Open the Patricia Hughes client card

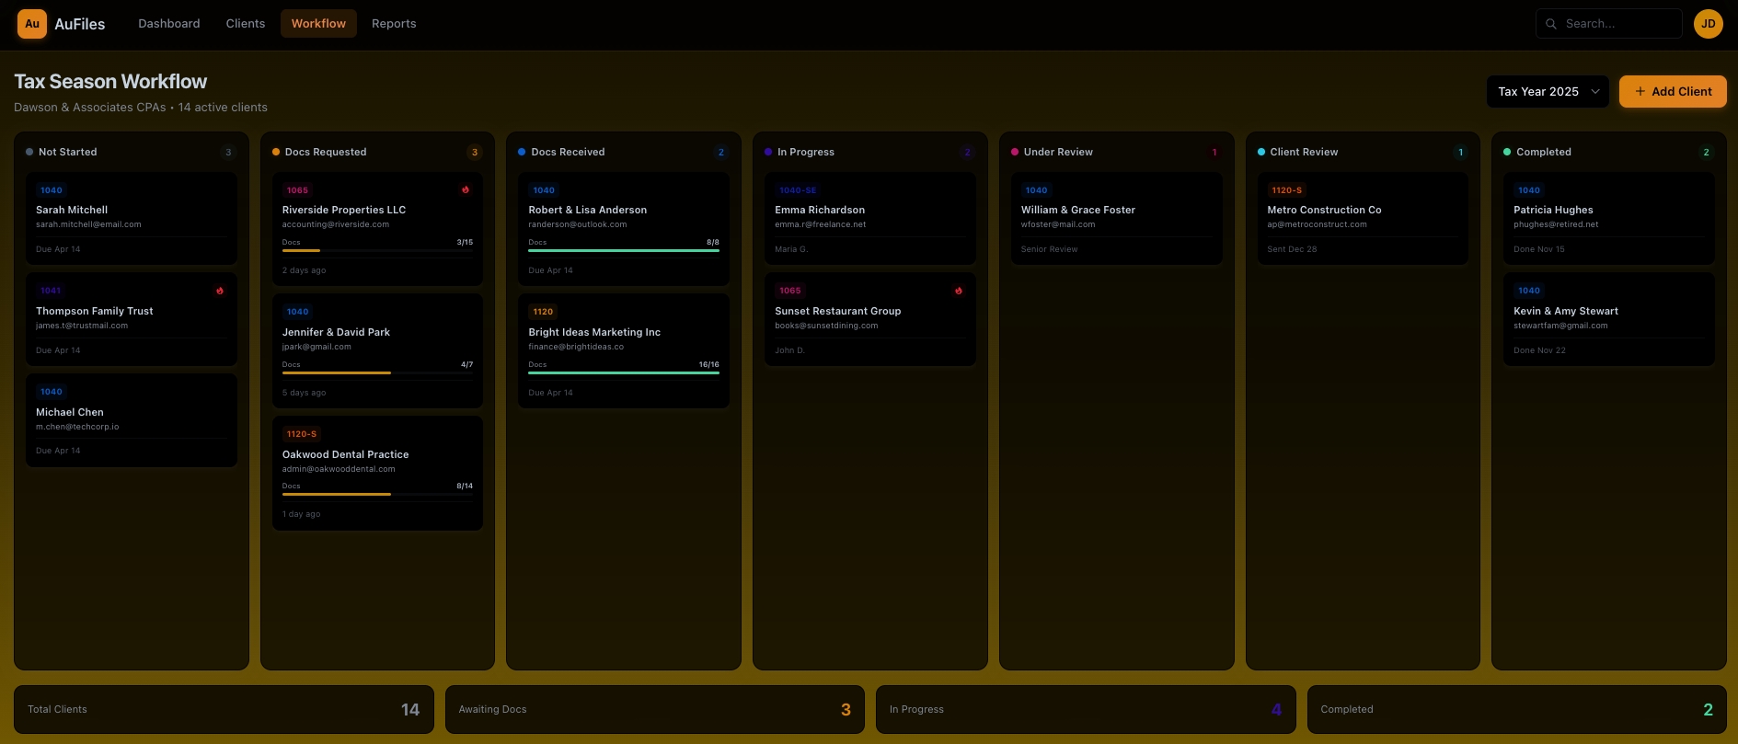click(x=1609, y=219)
